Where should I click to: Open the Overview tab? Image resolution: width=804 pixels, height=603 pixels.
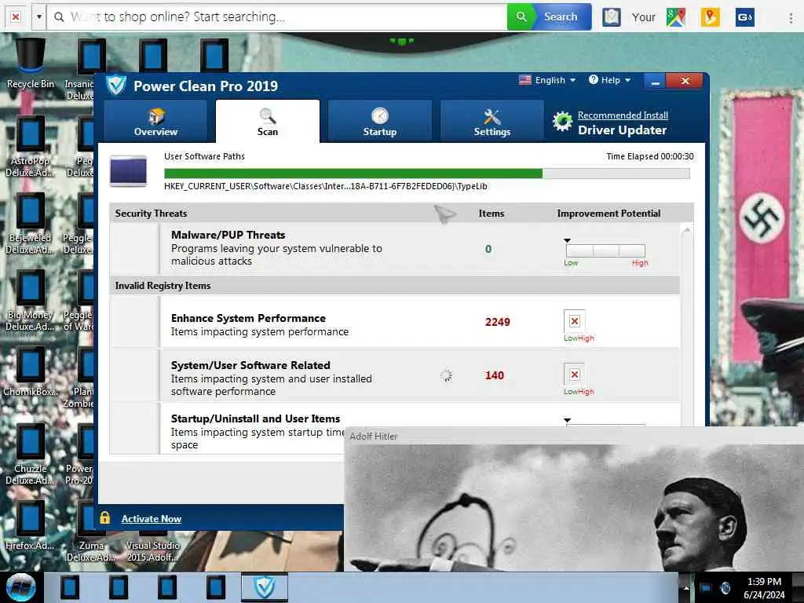[x=155, y=122]
